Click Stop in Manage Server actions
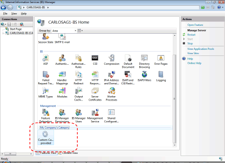The image size is (225, 163). (x=190, y=43)
